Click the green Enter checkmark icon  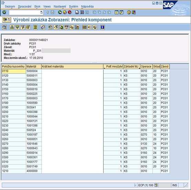tap(4, 12)
